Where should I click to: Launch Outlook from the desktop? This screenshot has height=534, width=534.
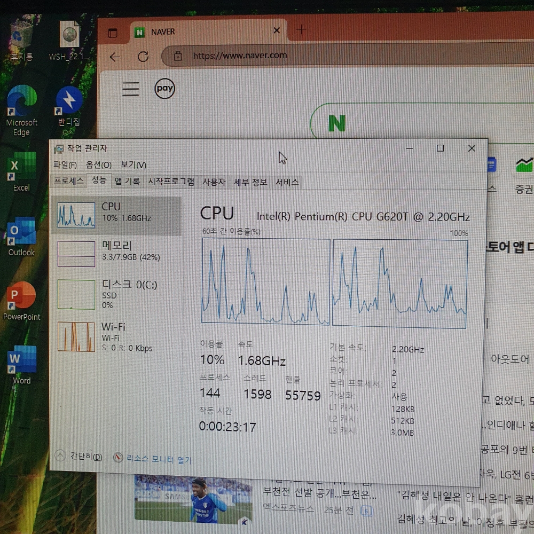[21, 237]
